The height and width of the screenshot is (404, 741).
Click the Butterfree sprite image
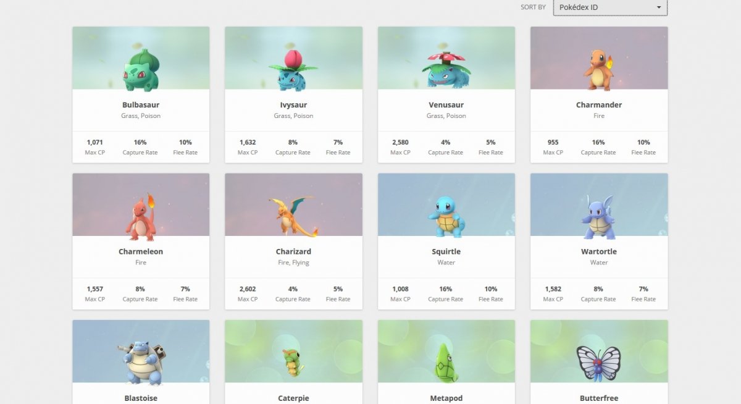tap(599, 363)
